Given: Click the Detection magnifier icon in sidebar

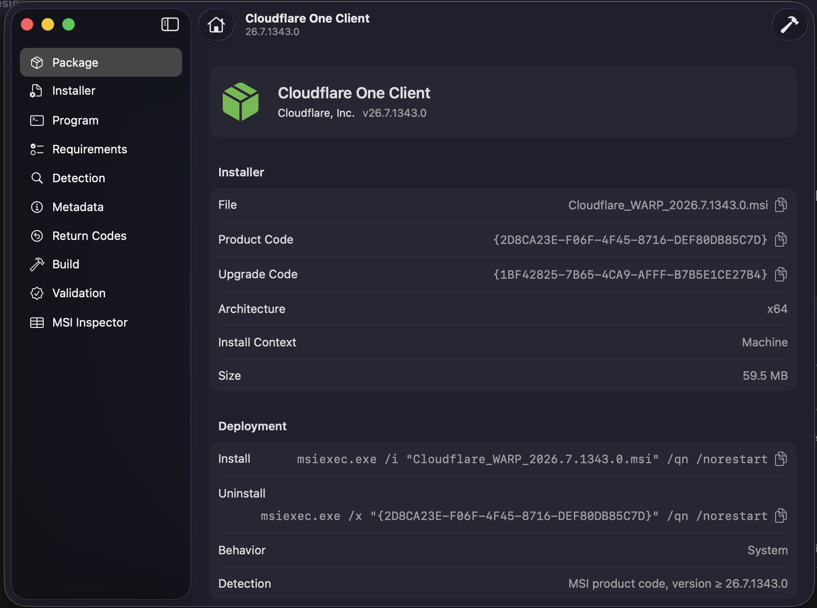Looking at the screenshot, I should 37,178.
